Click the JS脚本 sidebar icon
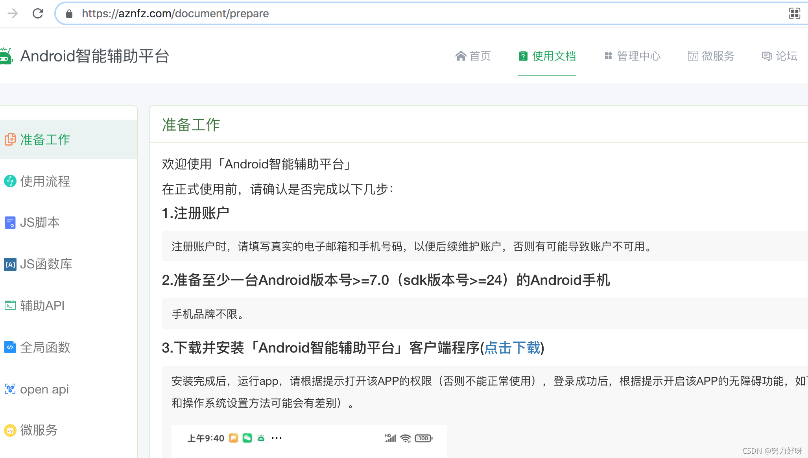 click(10, 223)
